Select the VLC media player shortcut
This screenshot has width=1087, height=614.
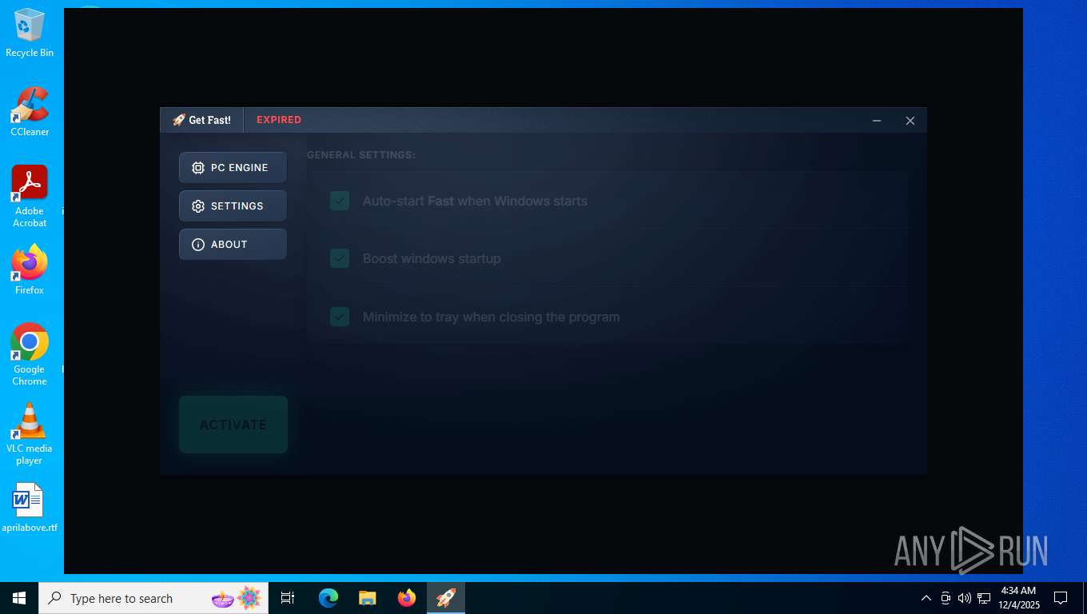(30, 433)
